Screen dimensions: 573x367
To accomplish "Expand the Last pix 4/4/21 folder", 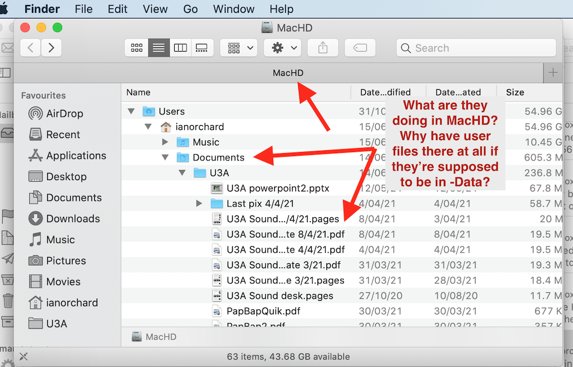I will pos(199,203).
